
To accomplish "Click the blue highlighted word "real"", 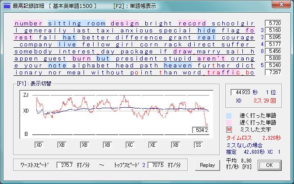I will [x=206, y=37].
